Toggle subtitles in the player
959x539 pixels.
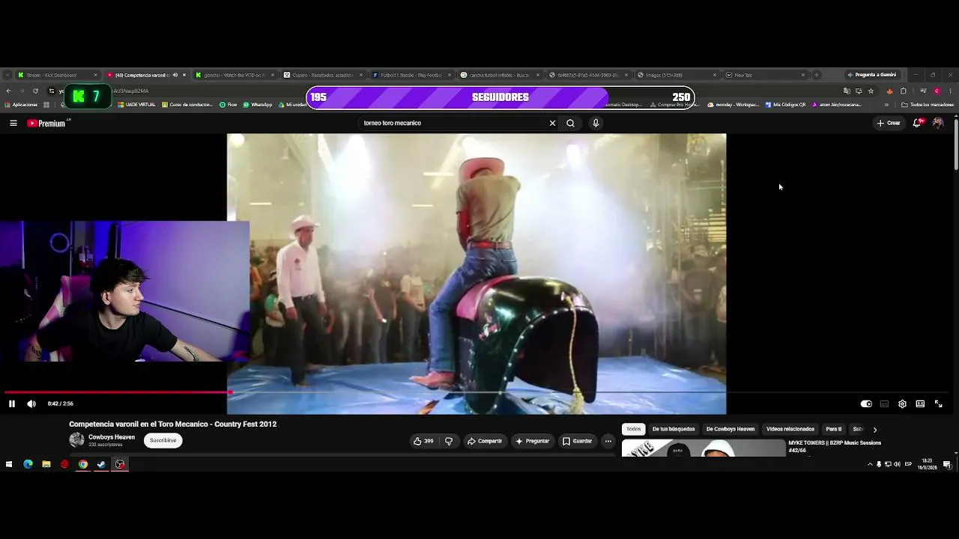884,404
